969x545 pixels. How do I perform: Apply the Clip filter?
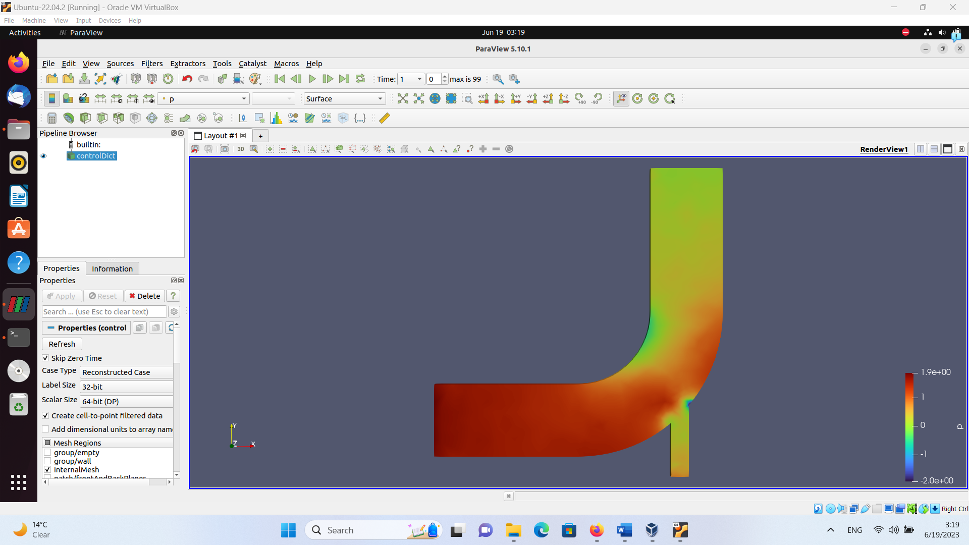click(x=85, y=118)
